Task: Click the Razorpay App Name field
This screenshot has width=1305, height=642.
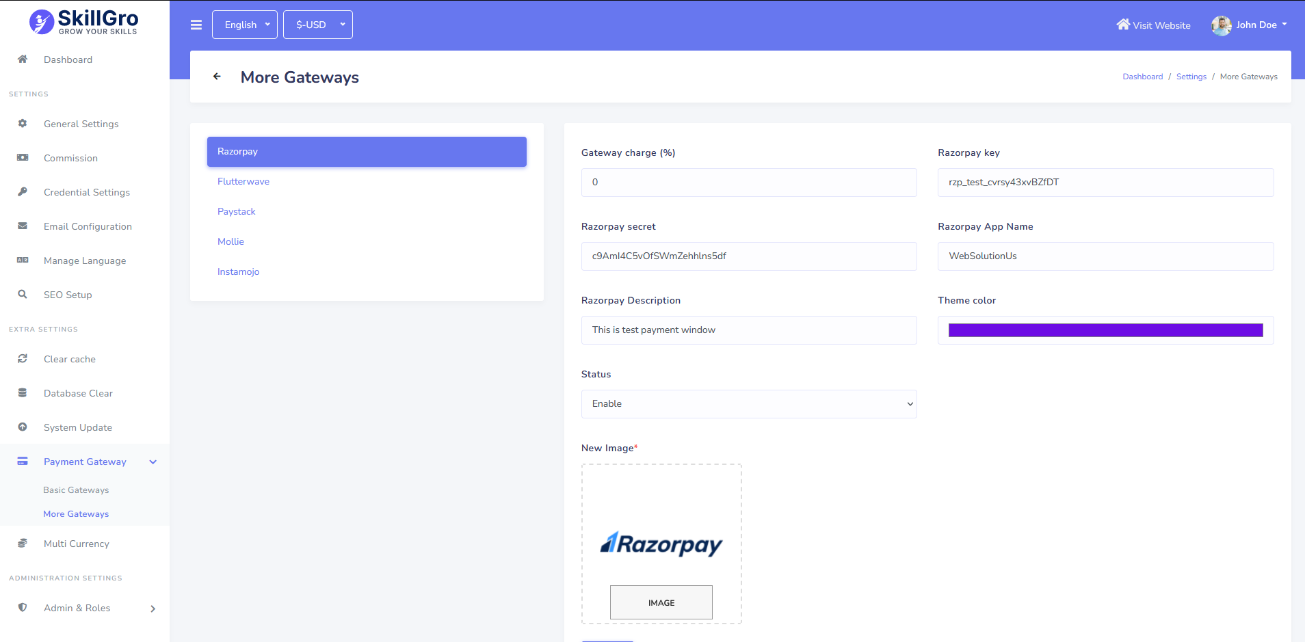Action: [1105, 256]
